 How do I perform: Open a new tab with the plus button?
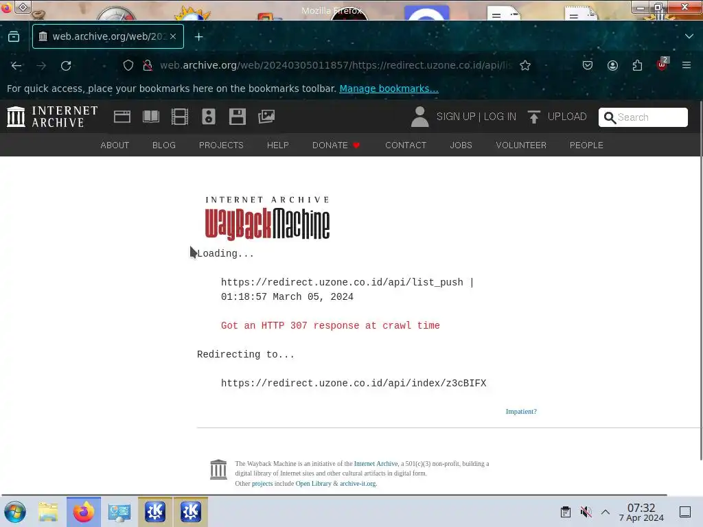tap(198, 37)
